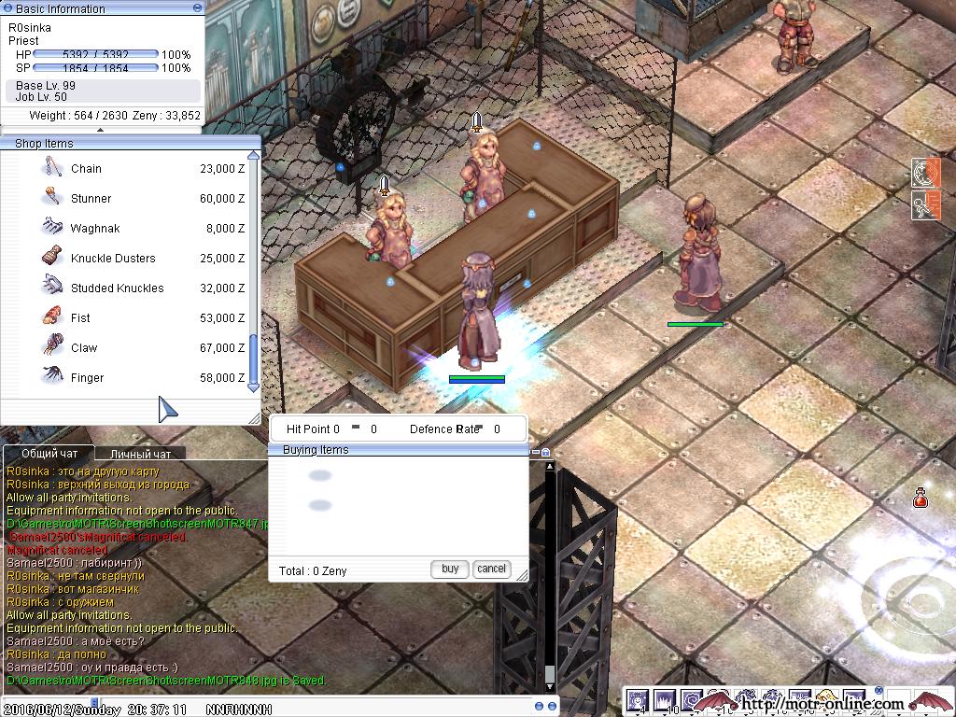The width and height of the screenshot is (956, 717).
Task: Choose the Studded Knuckles icon
Action: pyautogui.click(x=52, y=286)
